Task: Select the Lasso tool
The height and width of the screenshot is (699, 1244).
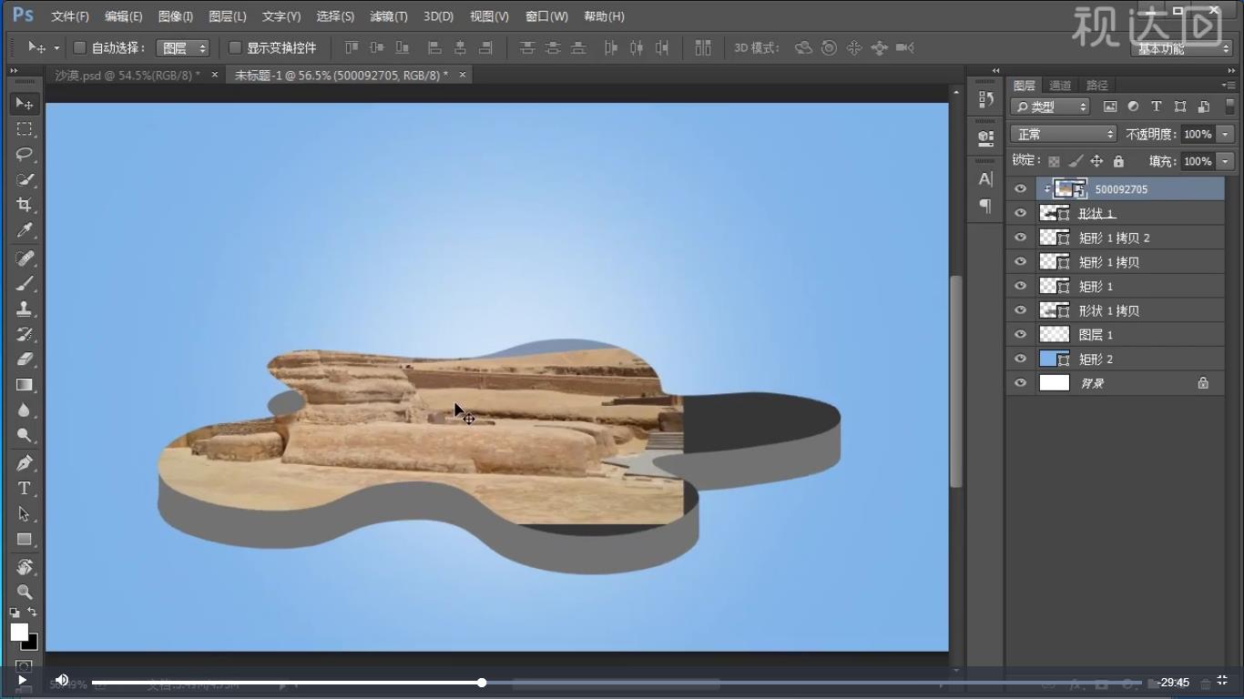Action: (x=25, y=154)
